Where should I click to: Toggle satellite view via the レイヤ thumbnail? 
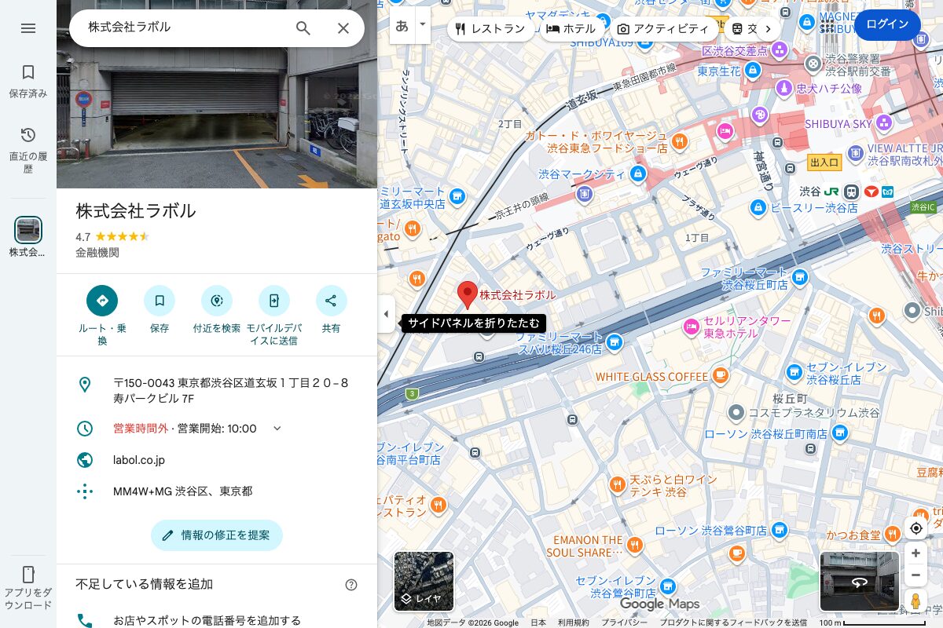(x=424, y=581)
